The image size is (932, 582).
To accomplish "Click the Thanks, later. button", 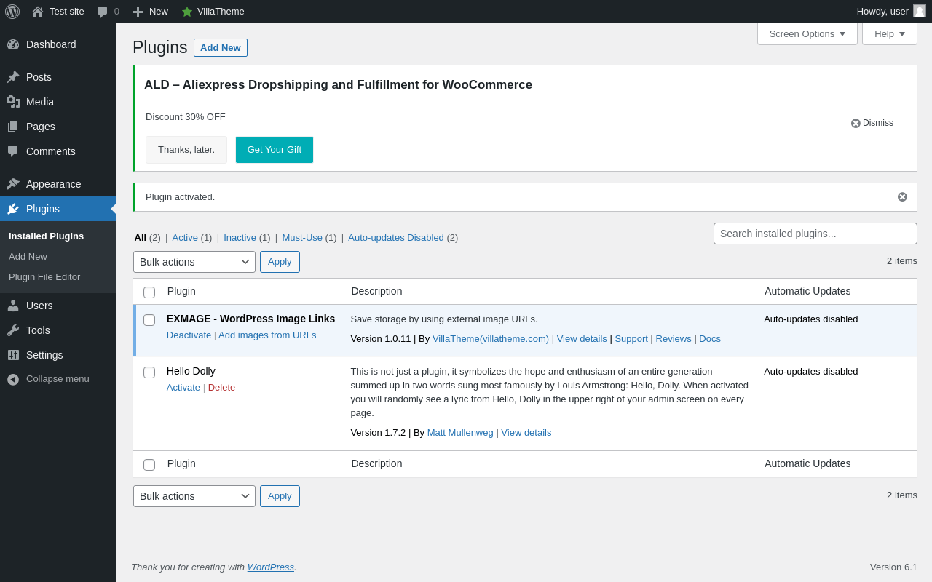I will pos(186,150).
